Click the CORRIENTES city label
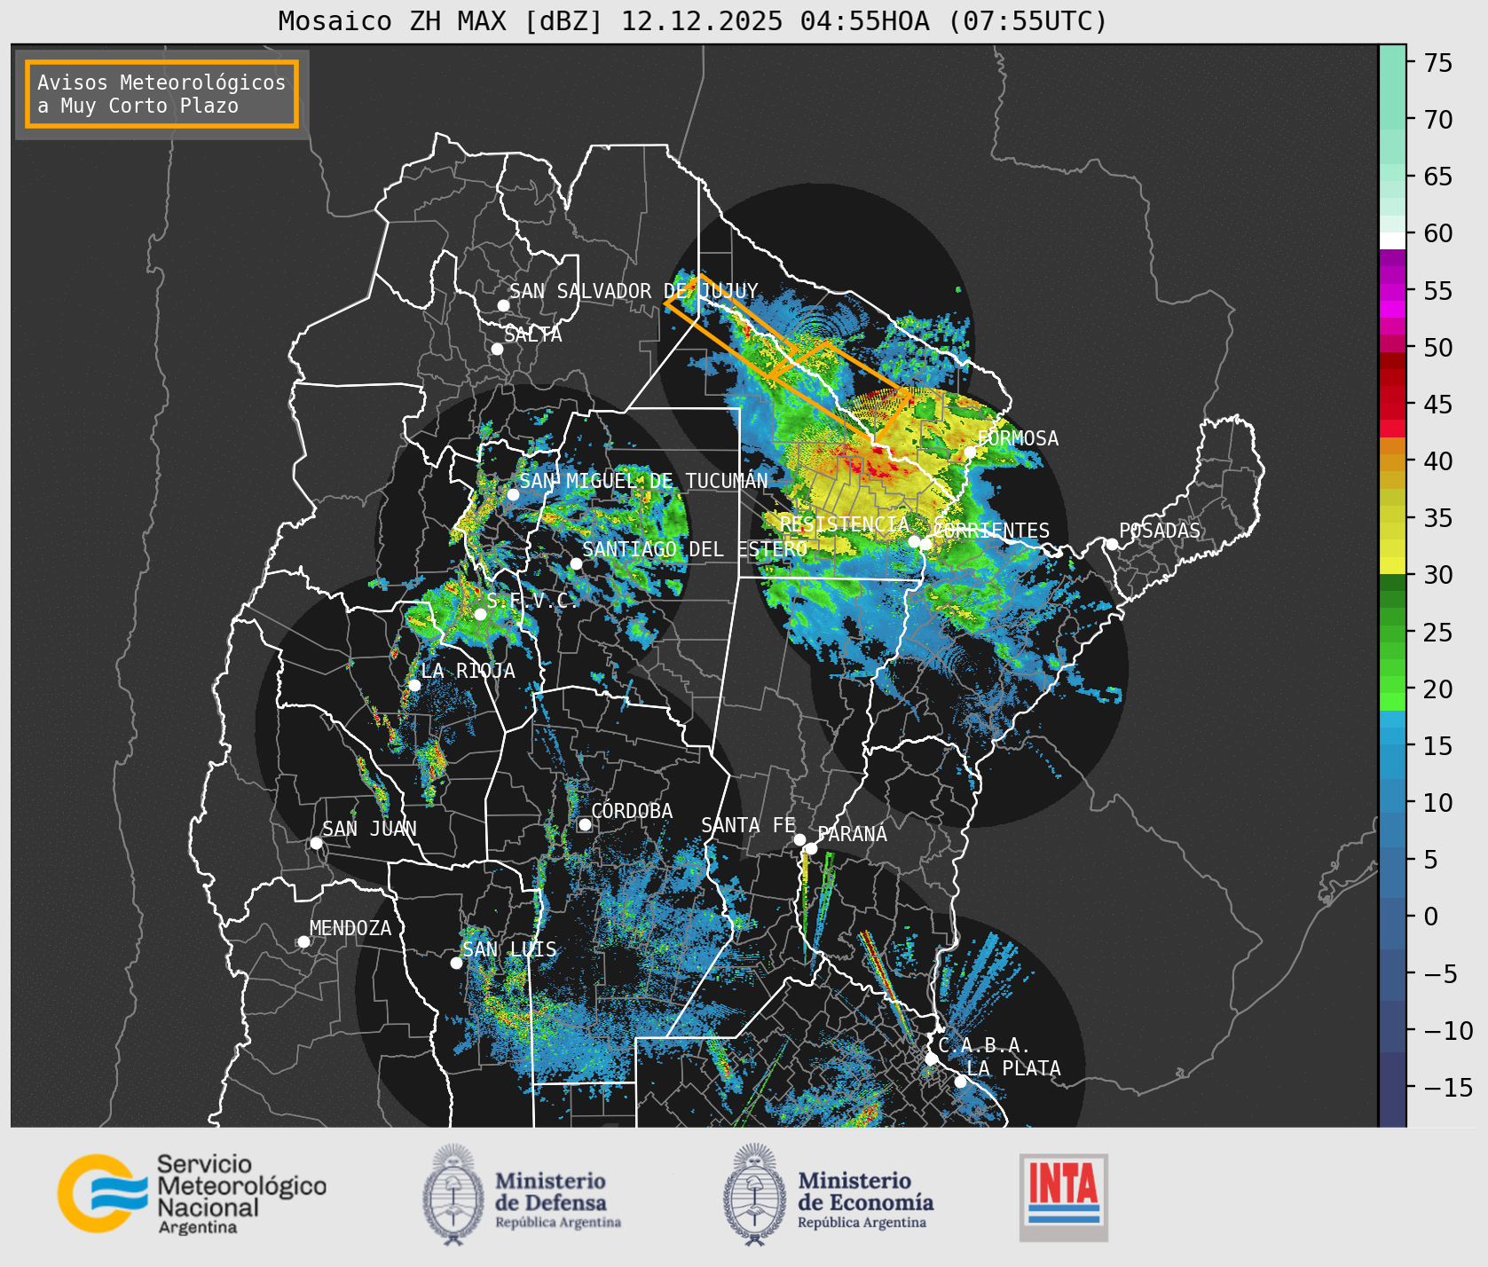Image resolution: width=1488 pixels, height=1267 pixels. 991,531
